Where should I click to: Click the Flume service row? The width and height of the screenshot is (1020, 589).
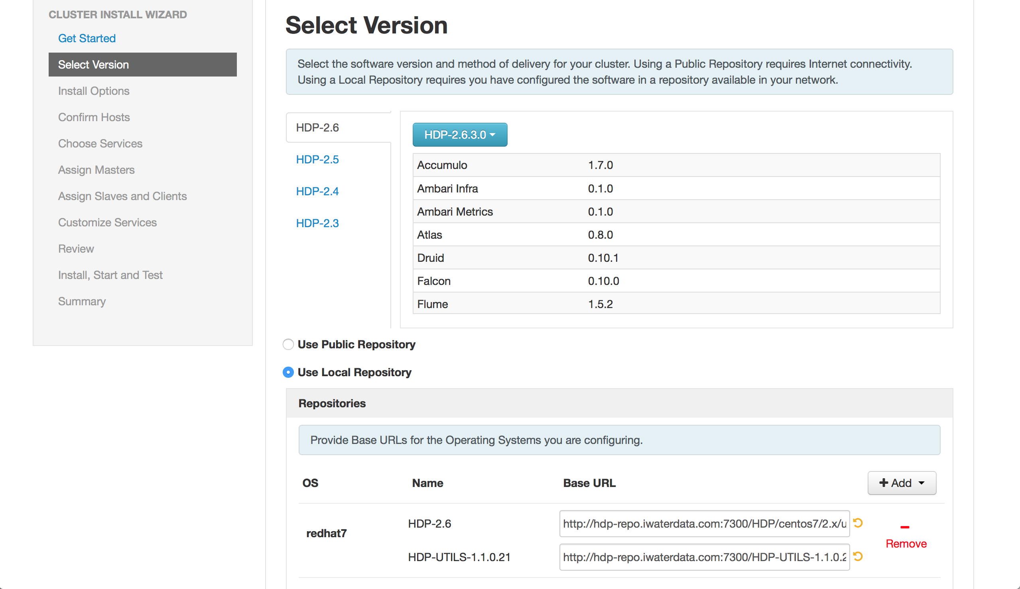[x=676, y=303]
